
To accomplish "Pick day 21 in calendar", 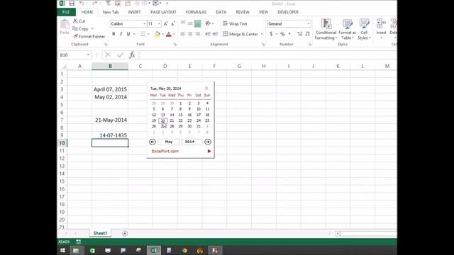I will coord(172,120).
